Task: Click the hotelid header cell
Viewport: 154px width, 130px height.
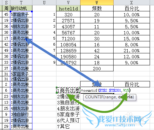Action: coord(68,8)
